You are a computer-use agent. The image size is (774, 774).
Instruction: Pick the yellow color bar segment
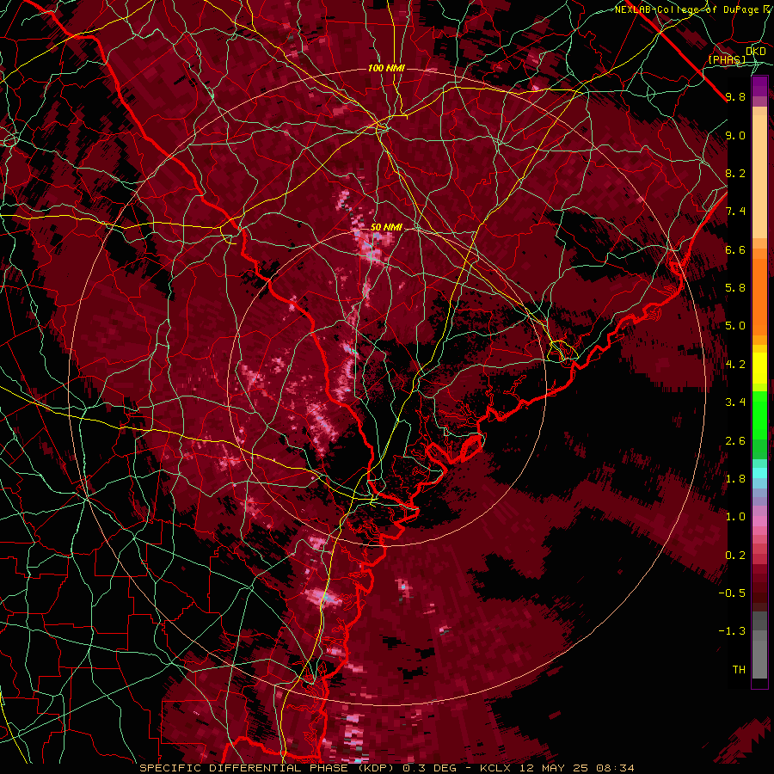click(759, 368)
